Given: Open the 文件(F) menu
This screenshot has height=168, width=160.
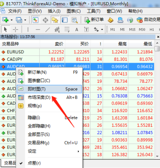Looking at the screenshot, I should (15, 11).
